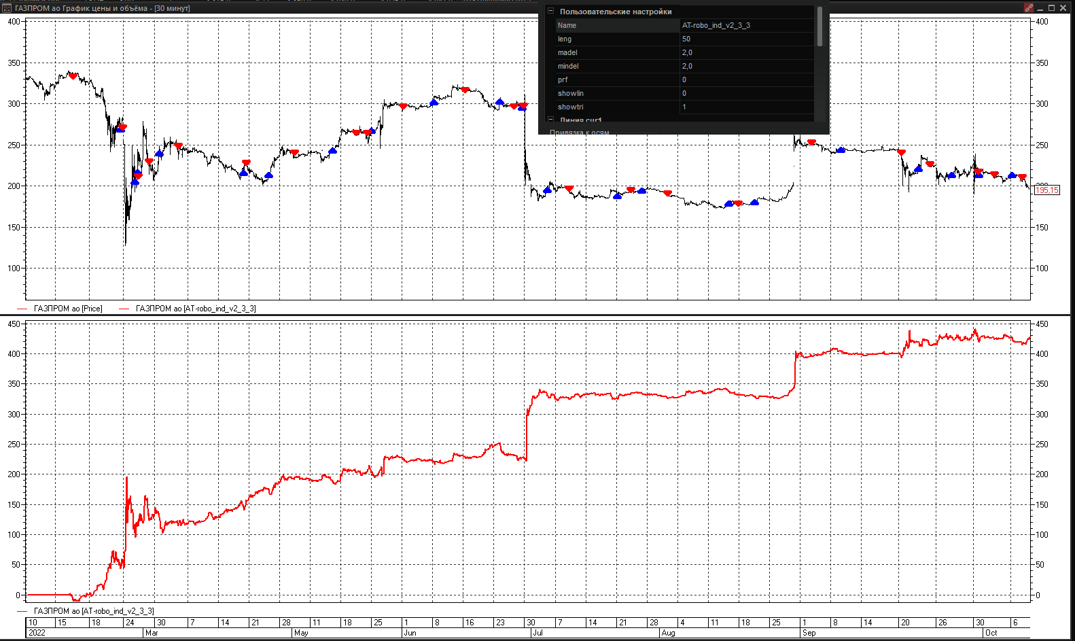Click the prf parameter value field
Screen dimensions: 1075x641
click(746, 80)
